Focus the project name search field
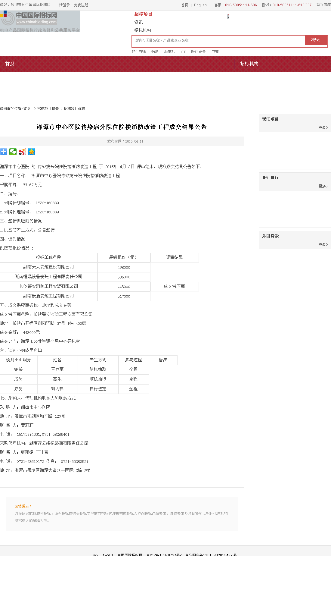The height and width of the screenshot is (594, 331). pos(218,40)
